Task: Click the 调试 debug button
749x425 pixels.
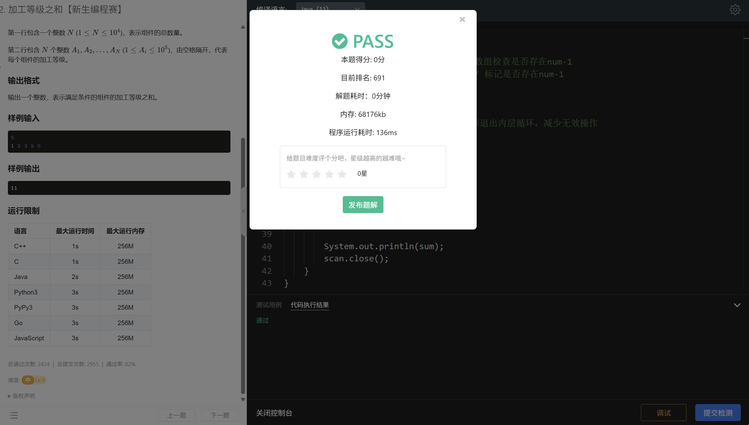Action: pyautogui.click(x=663, y=413)
